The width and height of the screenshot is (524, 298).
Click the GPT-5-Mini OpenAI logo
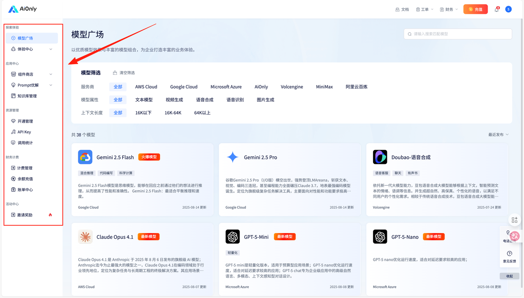tap(233, 237)
